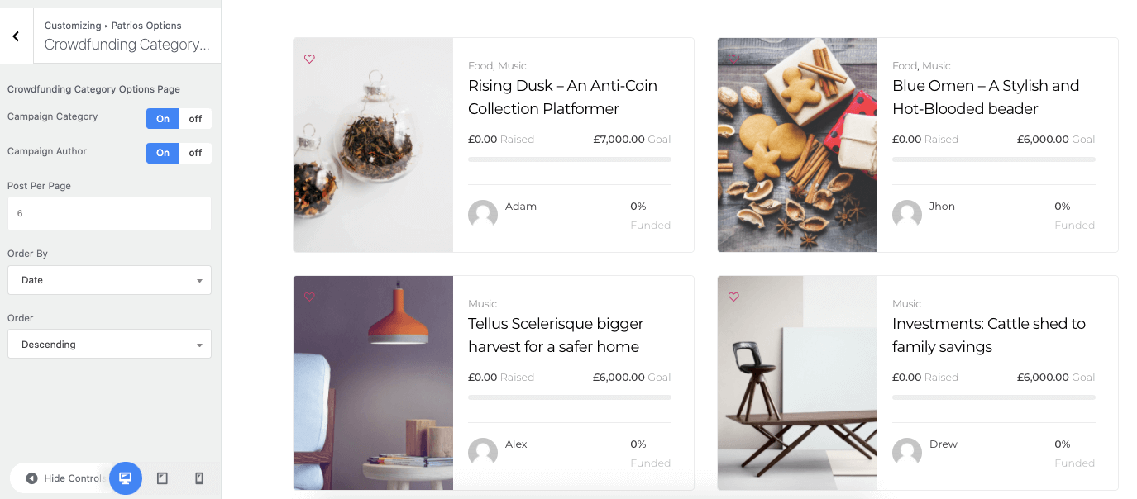Click Adam's author avatar

coord(483,214)
